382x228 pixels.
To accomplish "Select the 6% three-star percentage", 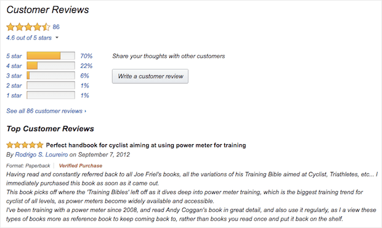I will [85, 76].
